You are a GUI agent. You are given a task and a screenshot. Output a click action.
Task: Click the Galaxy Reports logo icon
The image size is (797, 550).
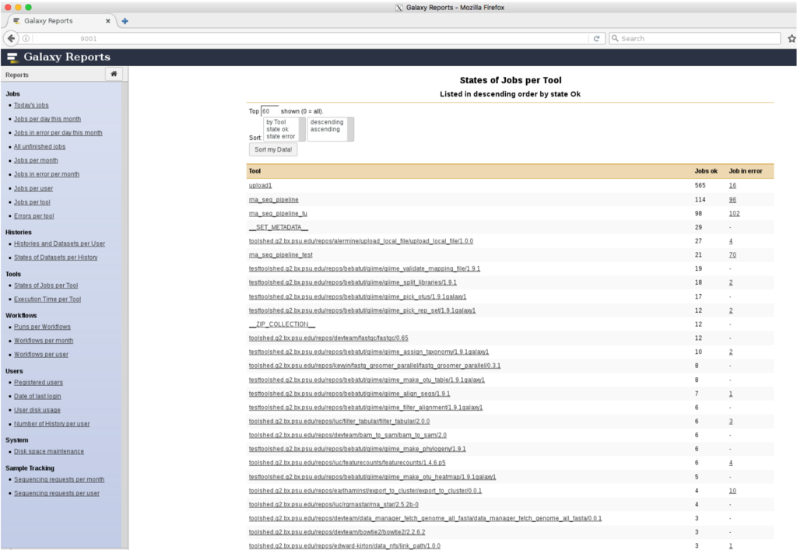[x=12, y=58]
